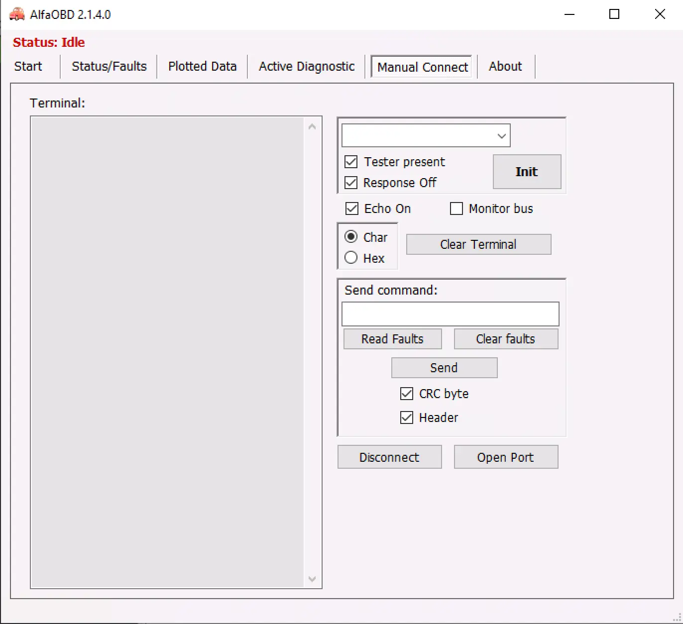
Task: Select the Hex radio button
Action: tap(351, 258)
